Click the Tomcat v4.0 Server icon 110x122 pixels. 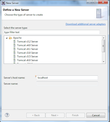tap(14, 45)
